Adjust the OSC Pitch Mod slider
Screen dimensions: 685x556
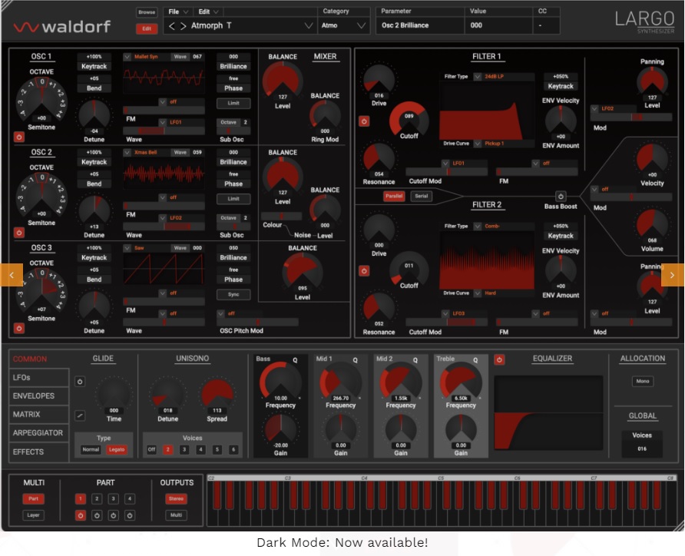257,323
